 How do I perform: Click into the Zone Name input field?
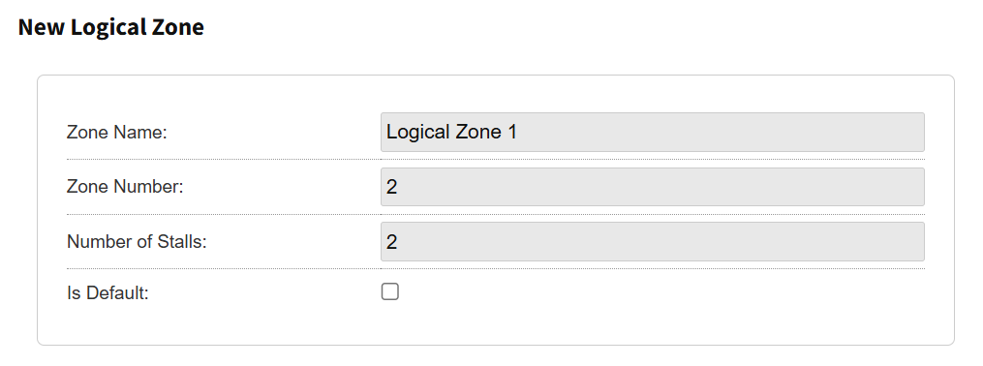click(x=652, y=133)
